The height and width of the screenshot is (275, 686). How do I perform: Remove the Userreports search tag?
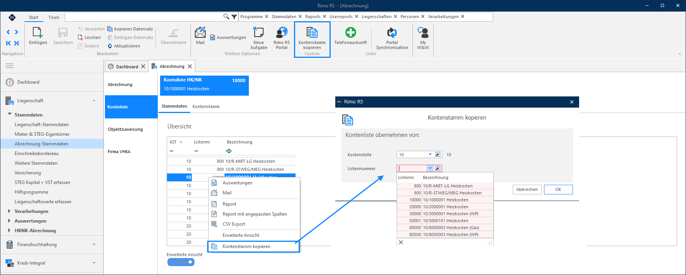point(357,17)
